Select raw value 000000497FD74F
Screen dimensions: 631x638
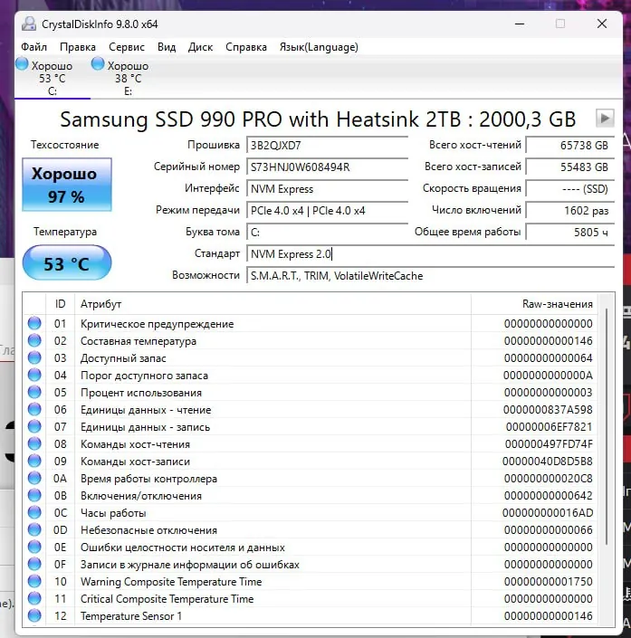[x=549, y=444]
